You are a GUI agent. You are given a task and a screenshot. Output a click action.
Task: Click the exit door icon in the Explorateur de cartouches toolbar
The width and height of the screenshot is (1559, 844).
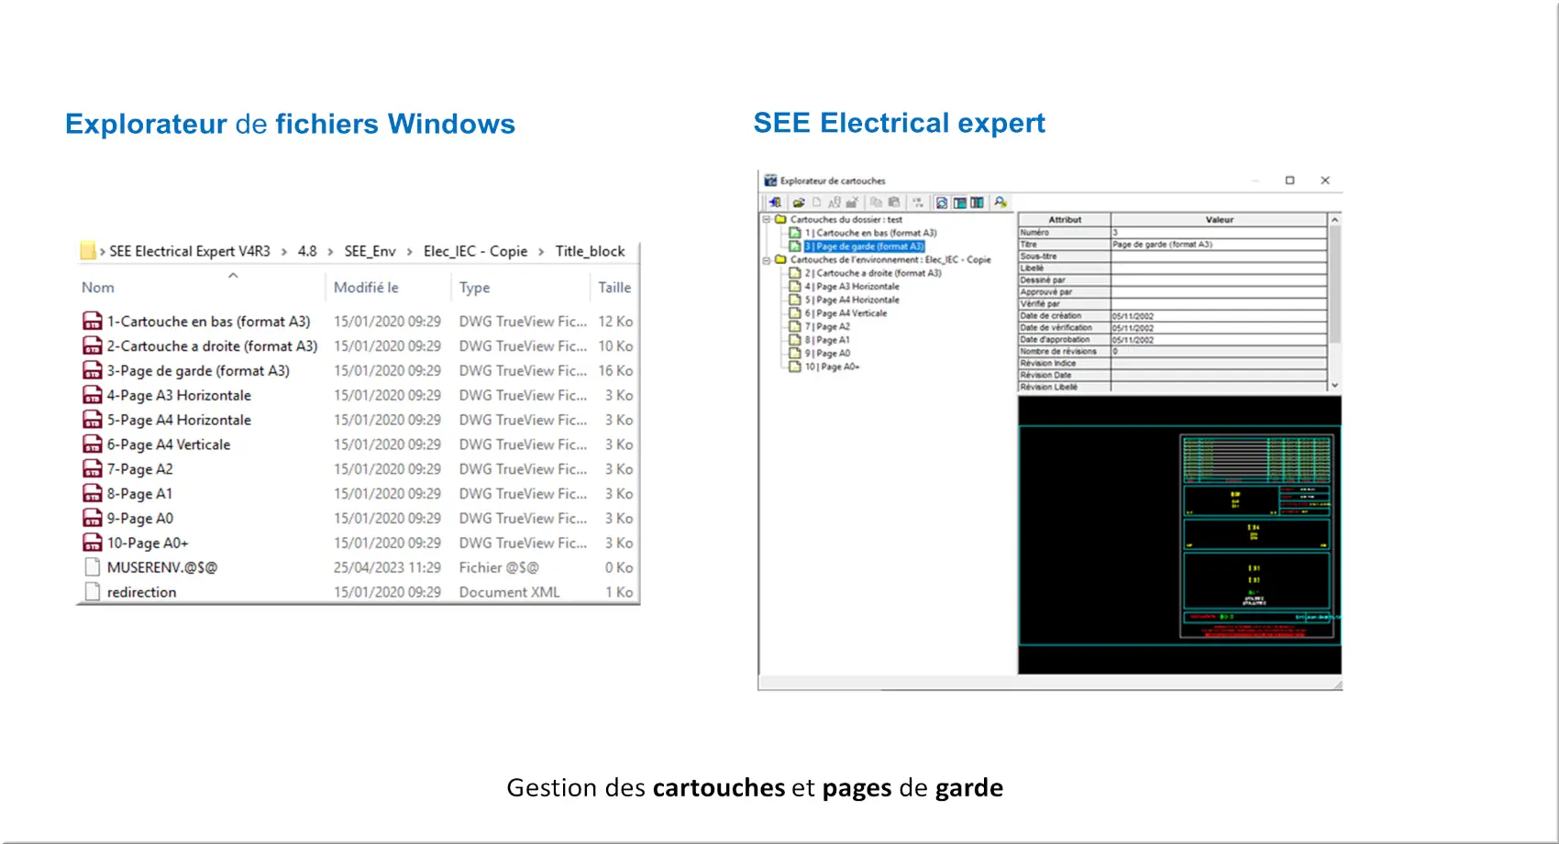point(775,203)
